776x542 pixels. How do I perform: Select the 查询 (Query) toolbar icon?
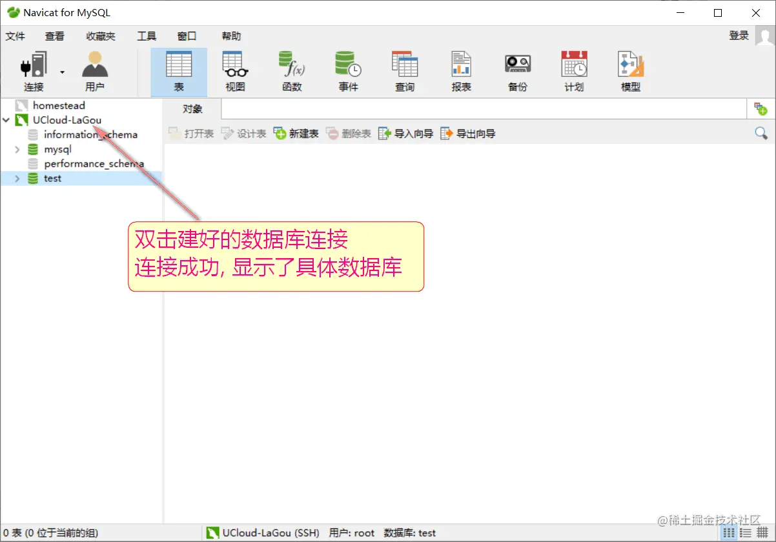[405, 72]
